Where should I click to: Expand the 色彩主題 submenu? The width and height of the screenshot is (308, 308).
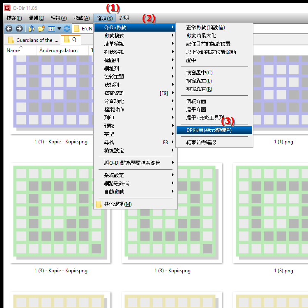(135, 77)
